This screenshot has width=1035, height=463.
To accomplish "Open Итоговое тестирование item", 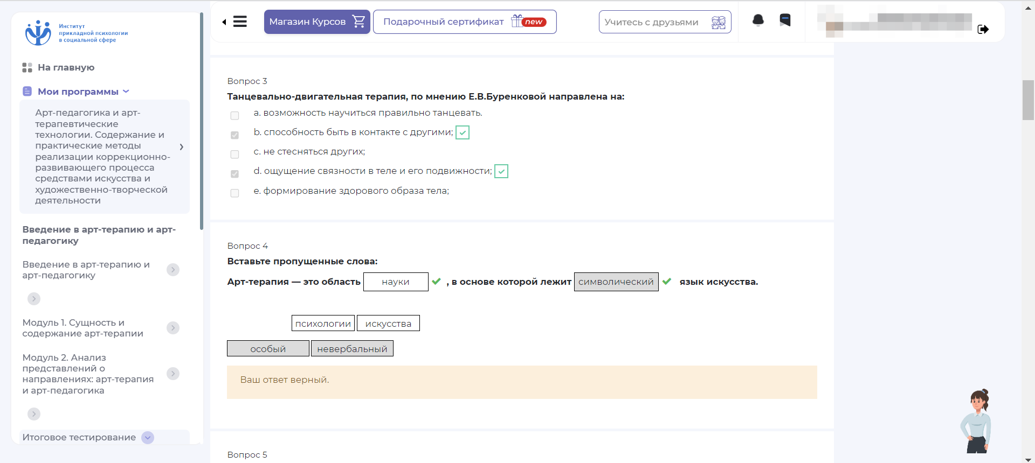I will [x=79, y=437].
